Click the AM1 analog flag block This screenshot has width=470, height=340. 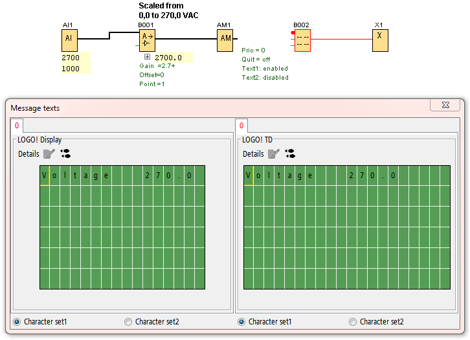(225, 40)
